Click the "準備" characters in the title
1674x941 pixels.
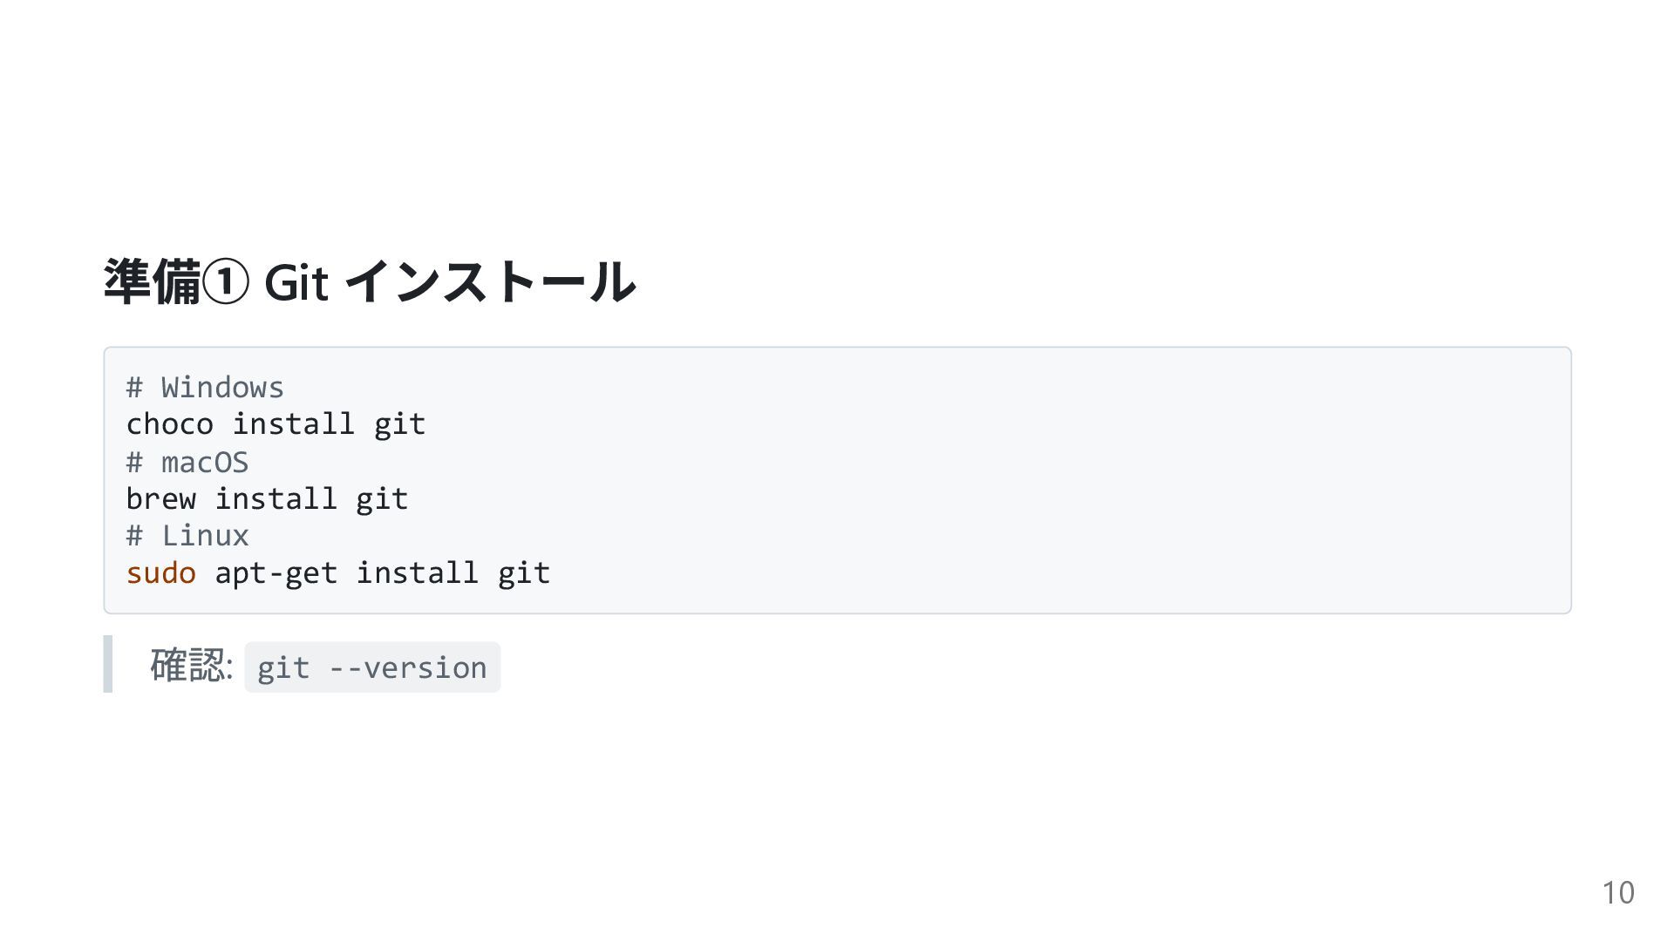[x=152, y=282]
